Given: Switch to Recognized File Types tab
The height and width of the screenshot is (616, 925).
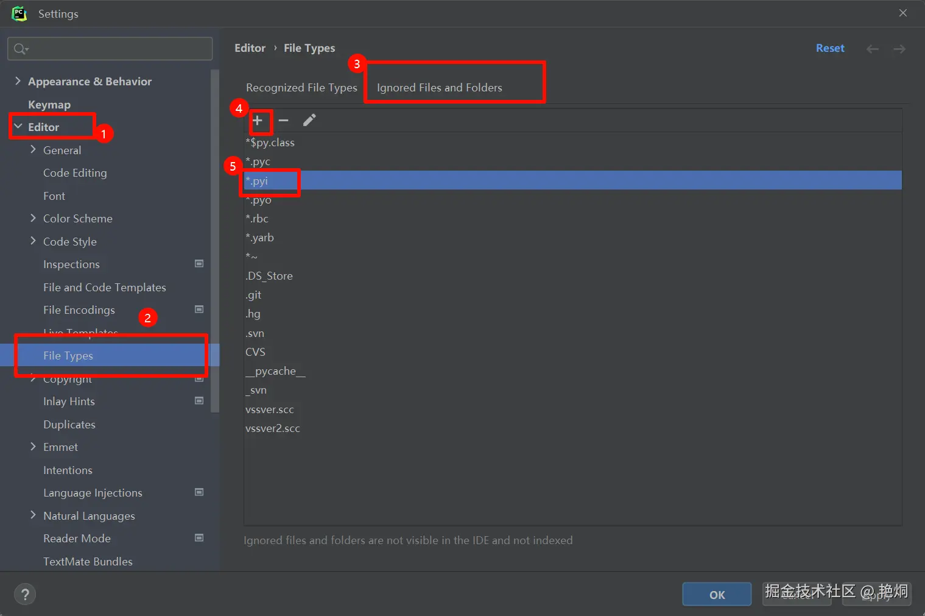Looking at the screenshot, I should (x=301, y=88).
